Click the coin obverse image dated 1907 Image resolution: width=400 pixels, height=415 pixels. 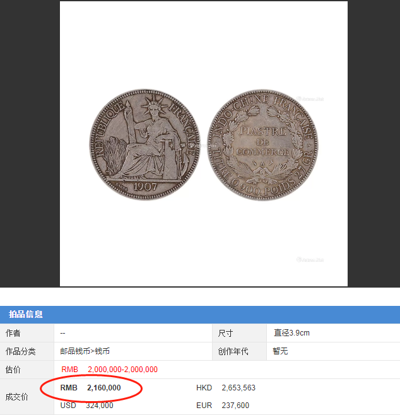[144, 144]
